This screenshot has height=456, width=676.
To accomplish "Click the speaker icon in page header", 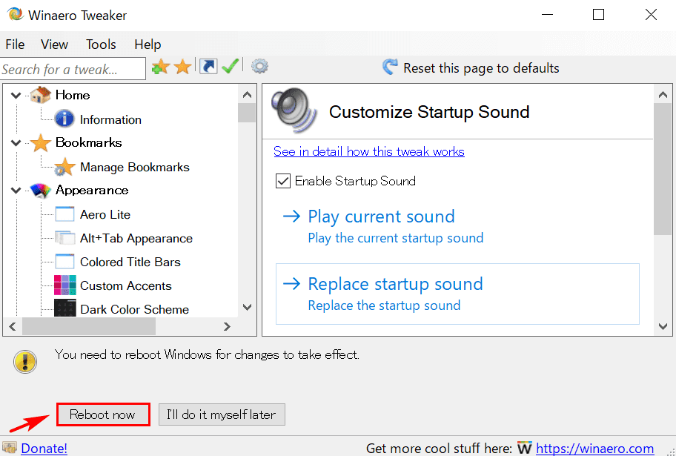I will [x=294, y=111].
